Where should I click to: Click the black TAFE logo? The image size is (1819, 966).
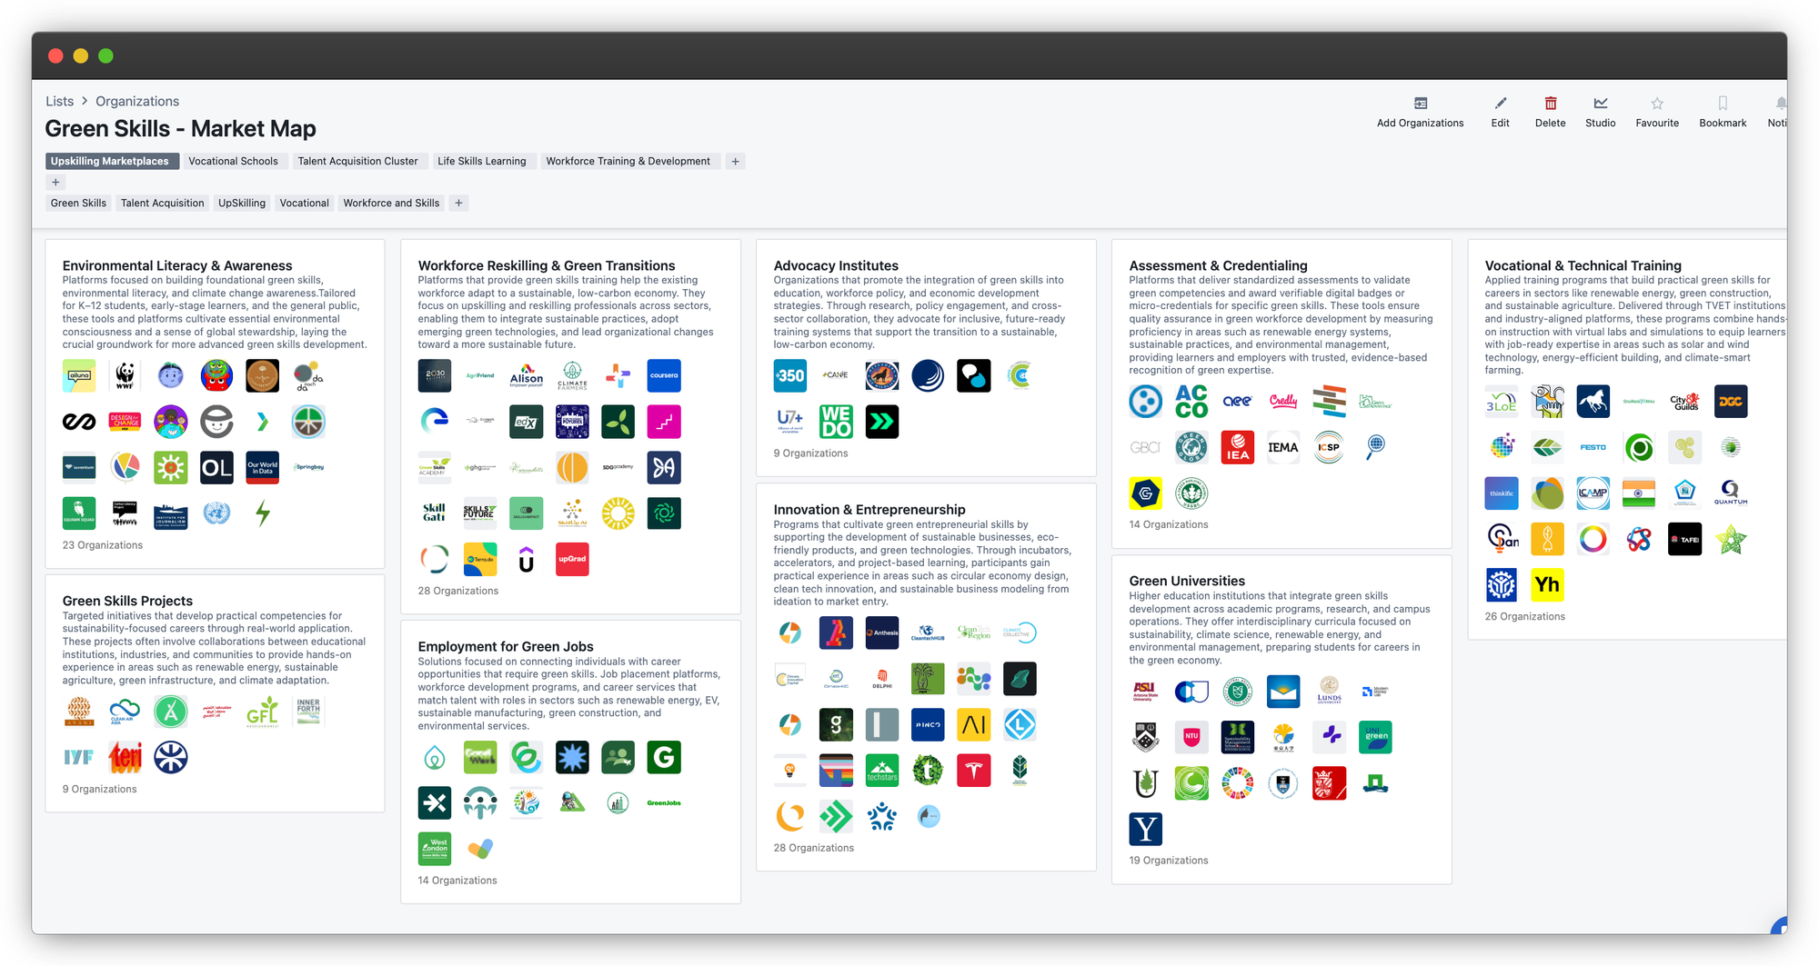click(x=1684, y=539)
